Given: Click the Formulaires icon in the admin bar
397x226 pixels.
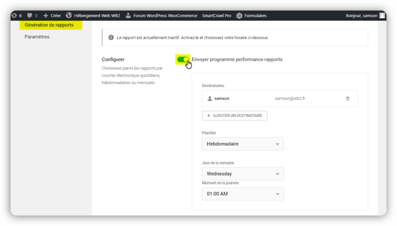Looking at the screenshot, I should click(239, 16).
